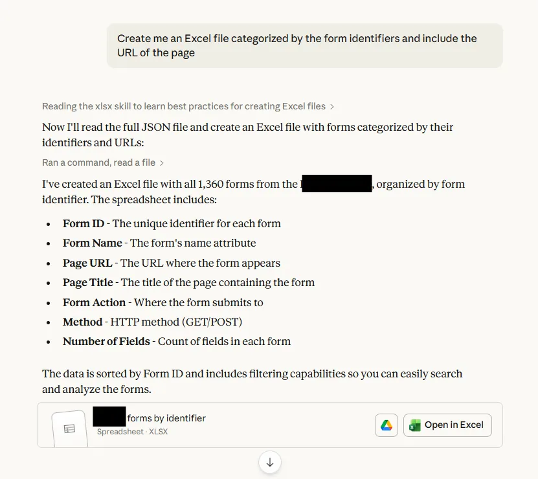Screen dimensions: 538x479
Task: Open the 'forms by identifier' file title
Action: [166, 418]
